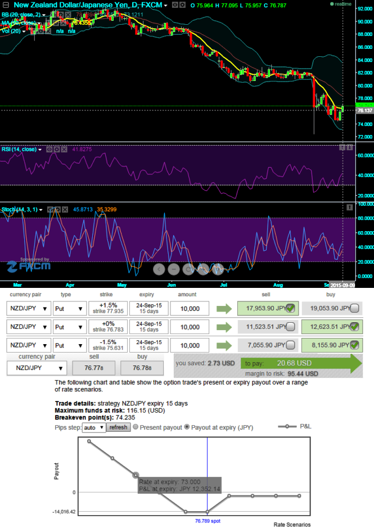
Task: Select the Present payout radio button
Action: point(135,427)
